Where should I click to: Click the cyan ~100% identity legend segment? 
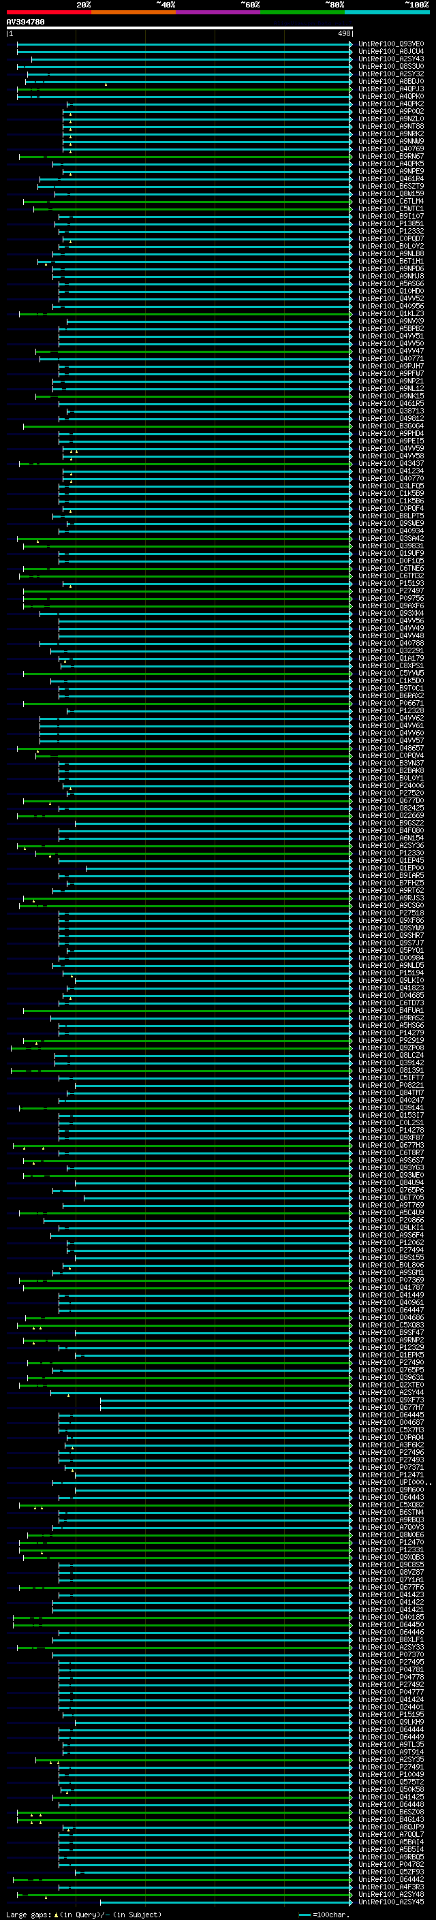386,13
